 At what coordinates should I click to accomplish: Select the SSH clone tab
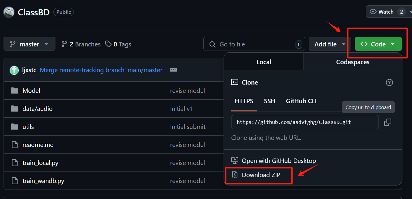click(270, 101)
